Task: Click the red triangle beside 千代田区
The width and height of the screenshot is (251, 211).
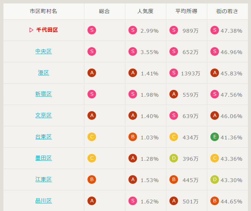Action: pyautogui.click(x=31, y=30)
